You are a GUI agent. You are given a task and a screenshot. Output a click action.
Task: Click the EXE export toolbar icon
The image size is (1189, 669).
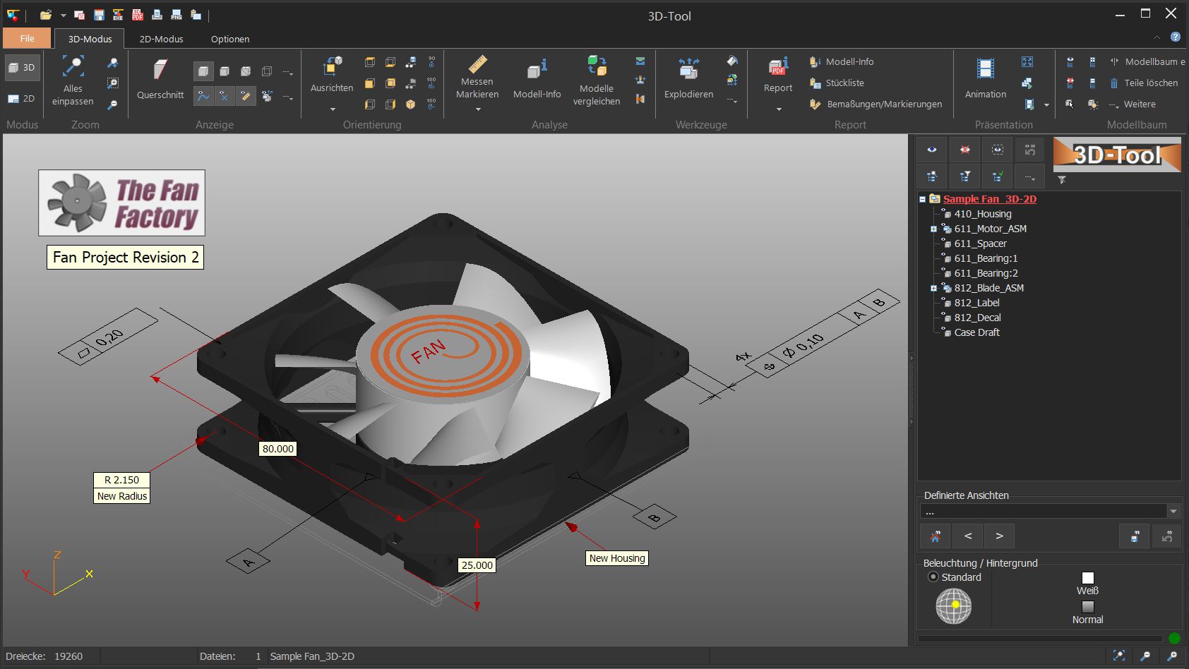pyautogui.click(x=117, y=14)
